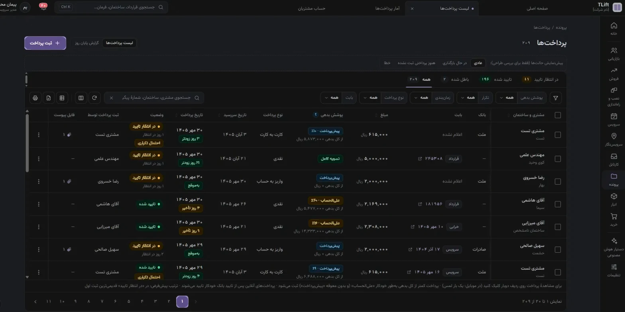625x312 pixels.
Task: Open the انبار warehouse sidebar icon
Action: [x=613, y=200]
